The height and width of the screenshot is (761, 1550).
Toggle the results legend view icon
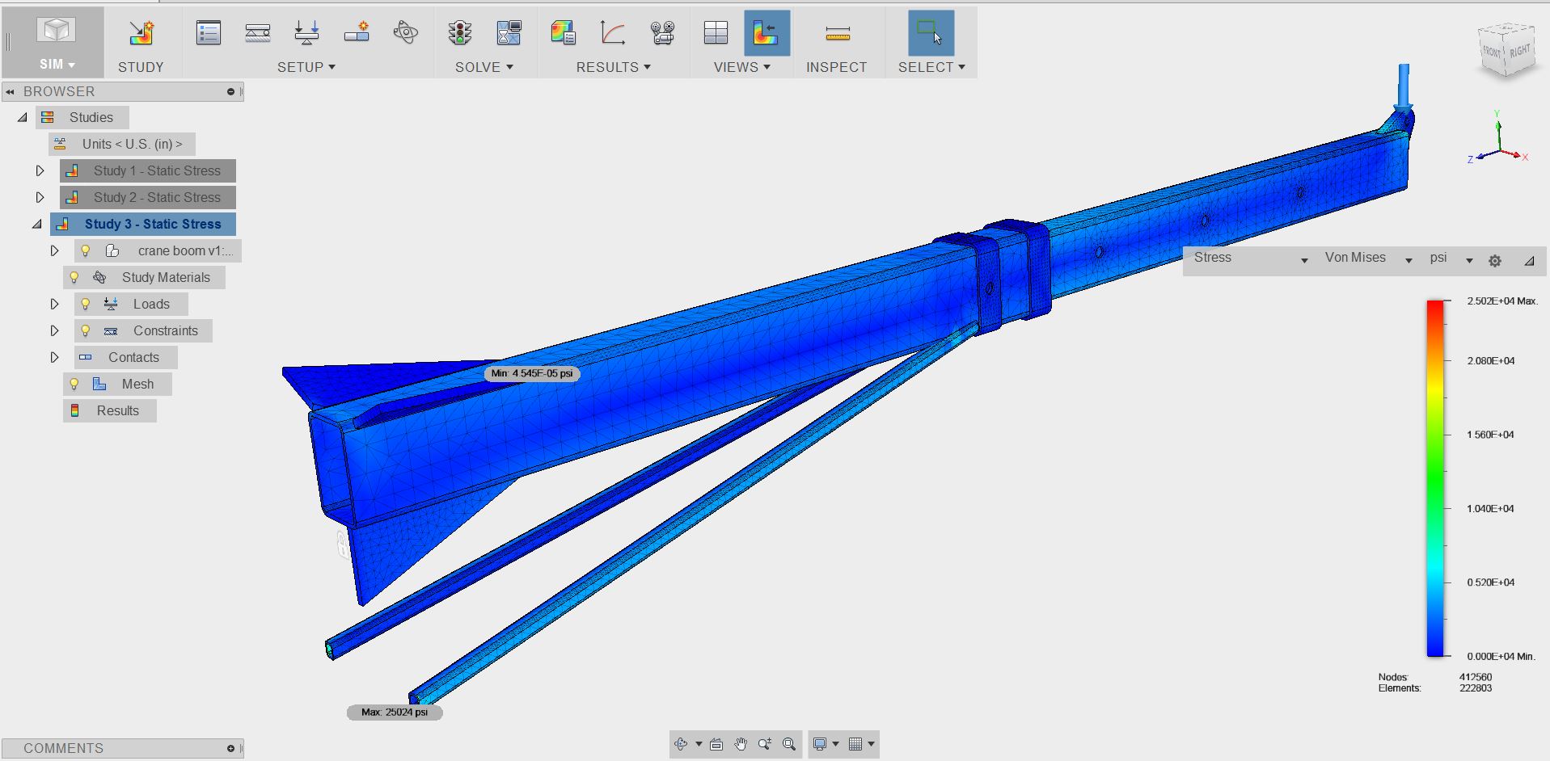pos(766,33)
